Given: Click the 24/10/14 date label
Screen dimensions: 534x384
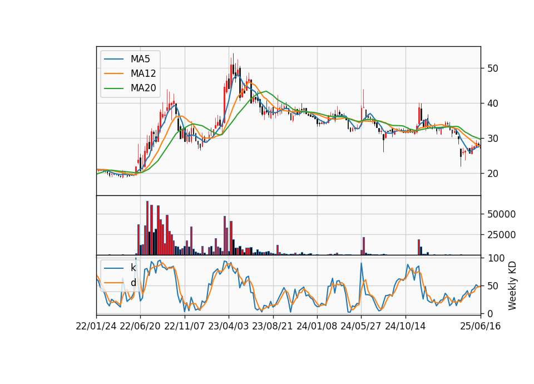Looking at the screenshot, I should (x=406, y=327).
